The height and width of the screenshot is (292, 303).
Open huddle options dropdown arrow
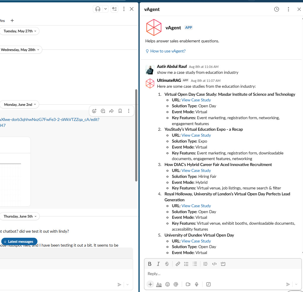point(106,9)
